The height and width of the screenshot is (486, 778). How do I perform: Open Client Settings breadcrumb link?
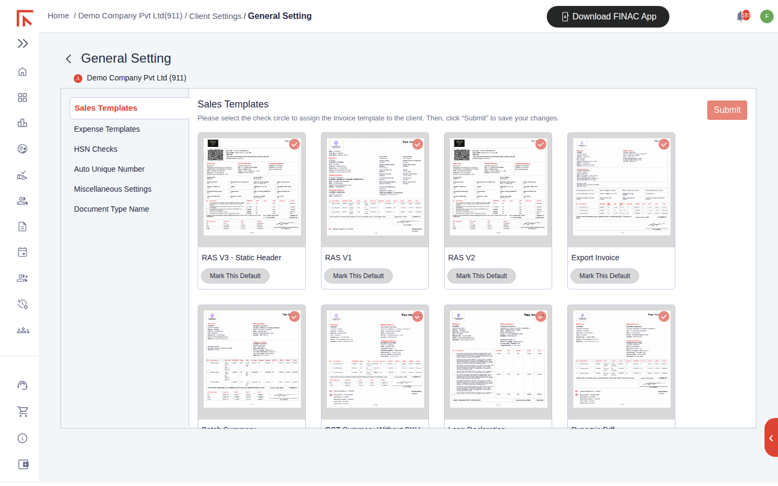(x=215, y=16)
